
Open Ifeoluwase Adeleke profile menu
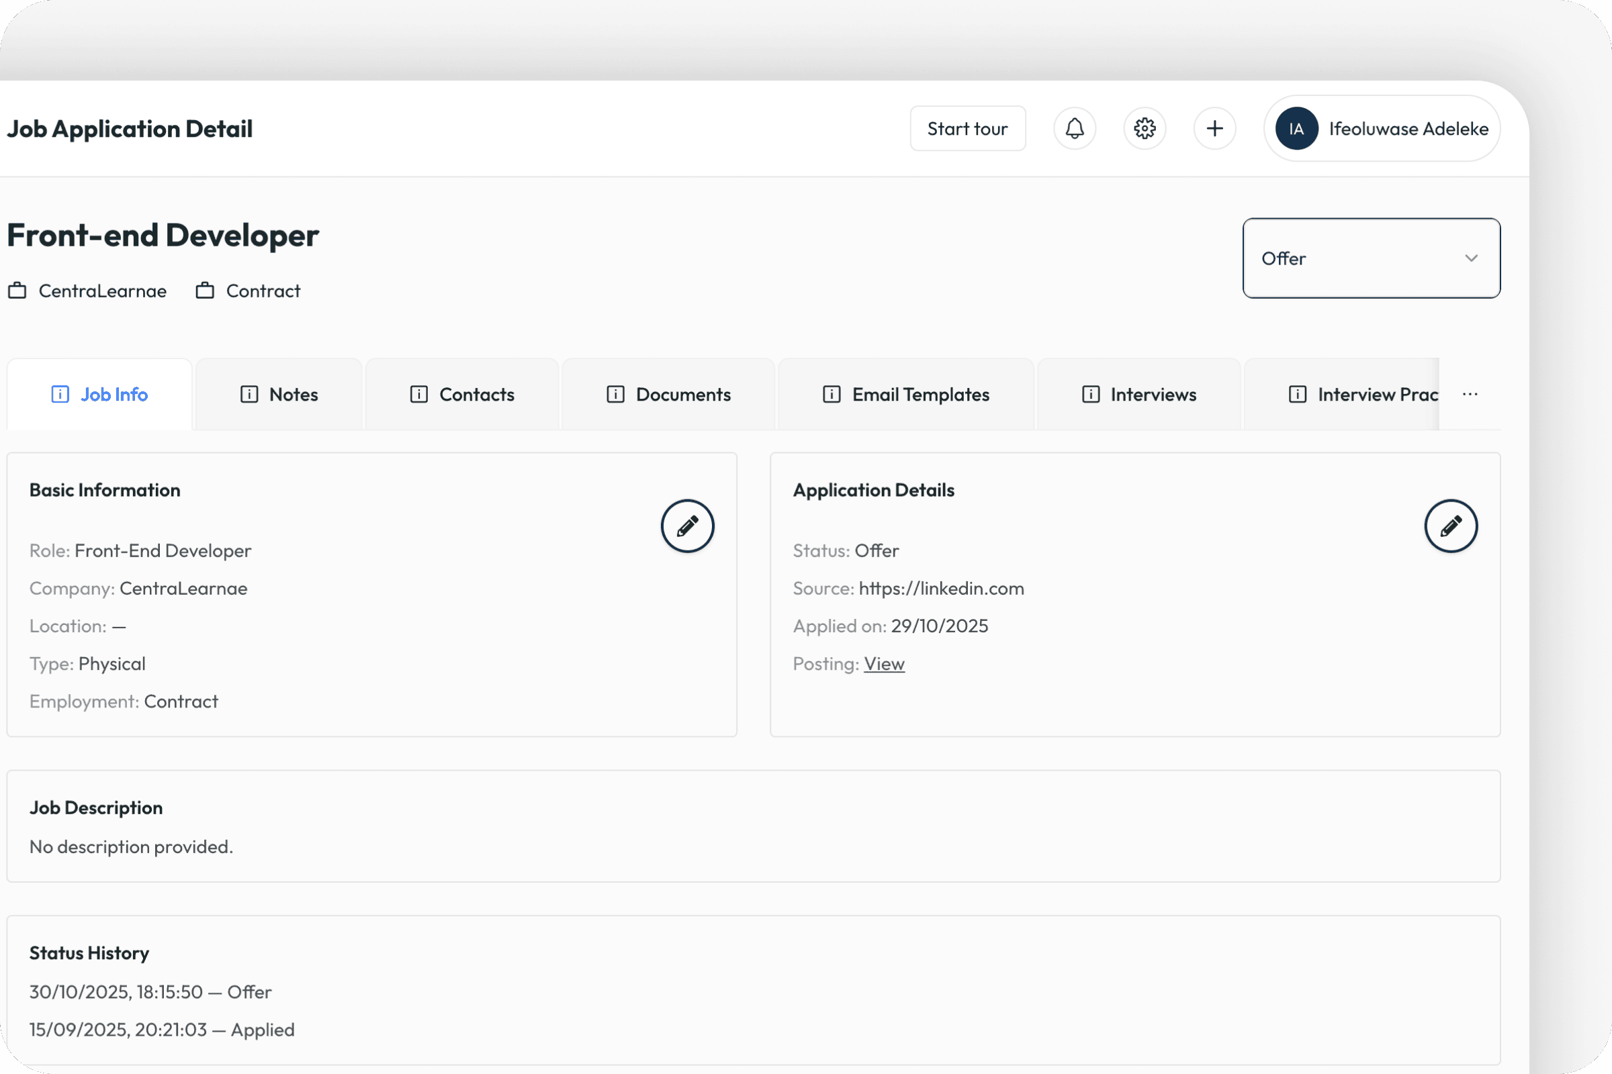1382,128
